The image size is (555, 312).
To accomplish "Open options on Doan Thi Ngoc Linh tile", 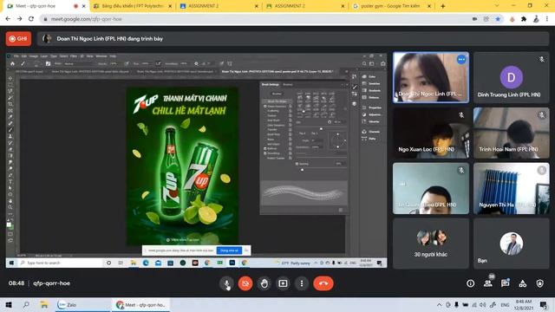I will [460, 60].
